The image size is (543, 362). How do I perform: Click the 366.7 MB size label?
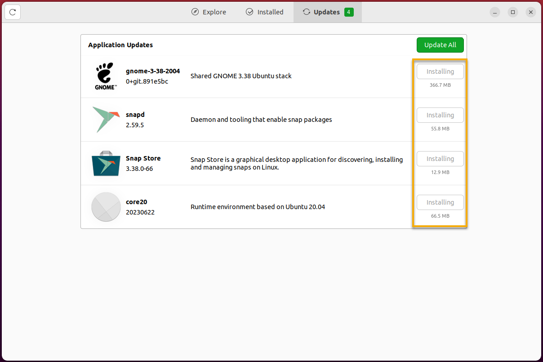point(440,85)
